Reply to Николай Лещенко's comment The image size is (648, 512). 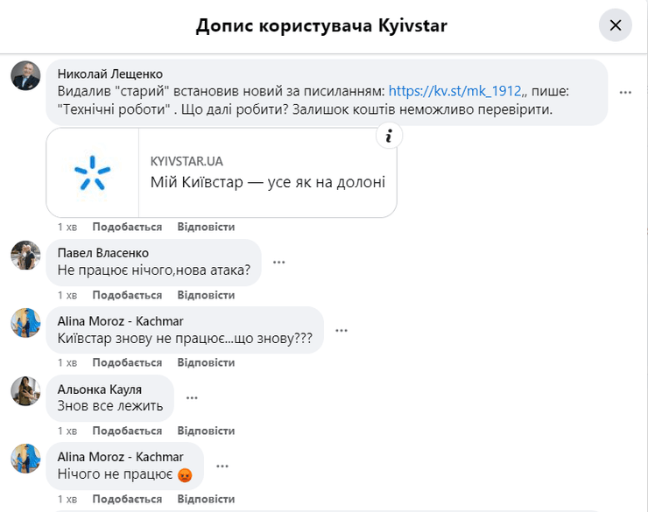coord(206,227)
